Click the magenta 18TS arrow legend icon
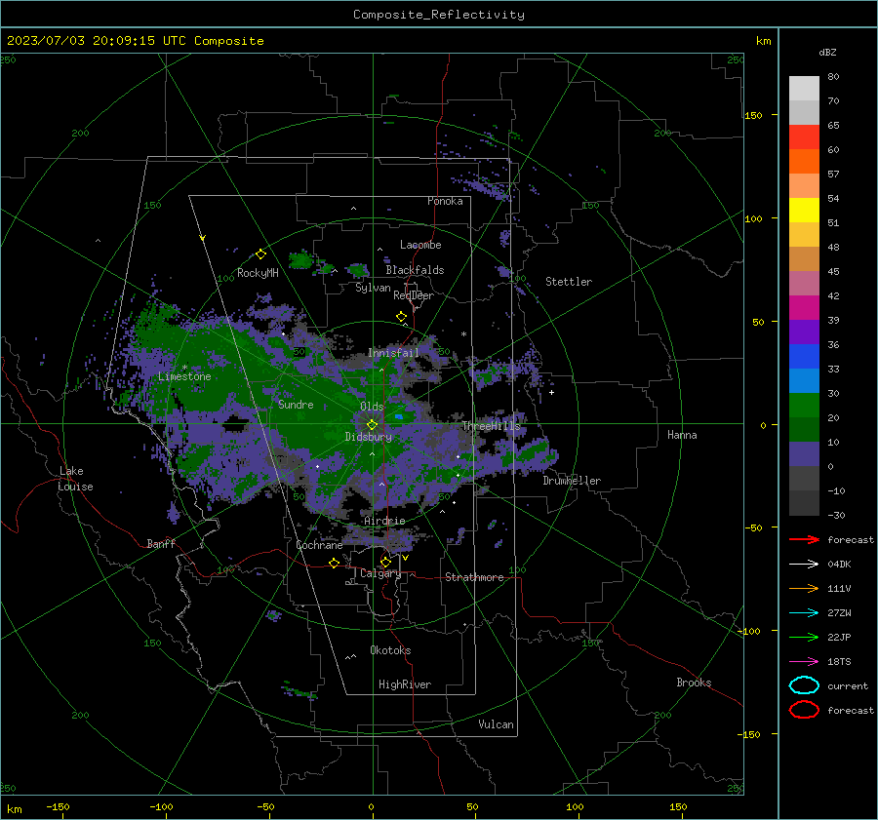Viewport: 878px width, 820px height. click(804, 662)
